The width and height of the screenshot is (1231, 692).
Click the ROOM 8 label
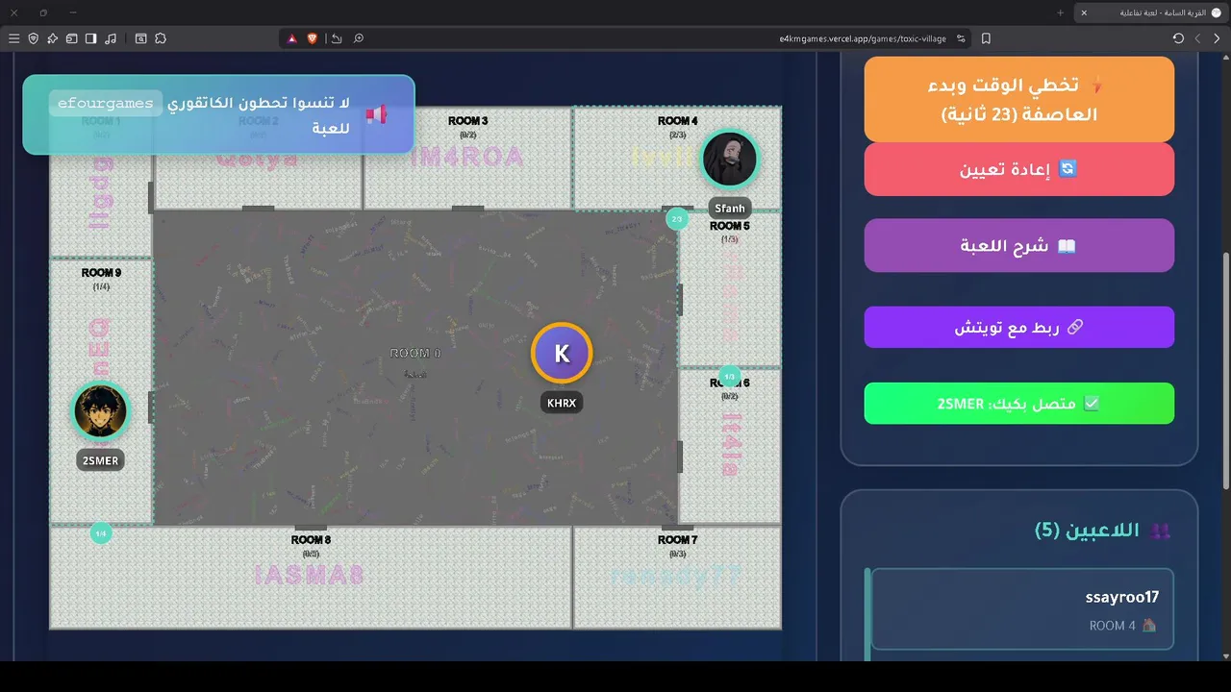pos(312,540)
